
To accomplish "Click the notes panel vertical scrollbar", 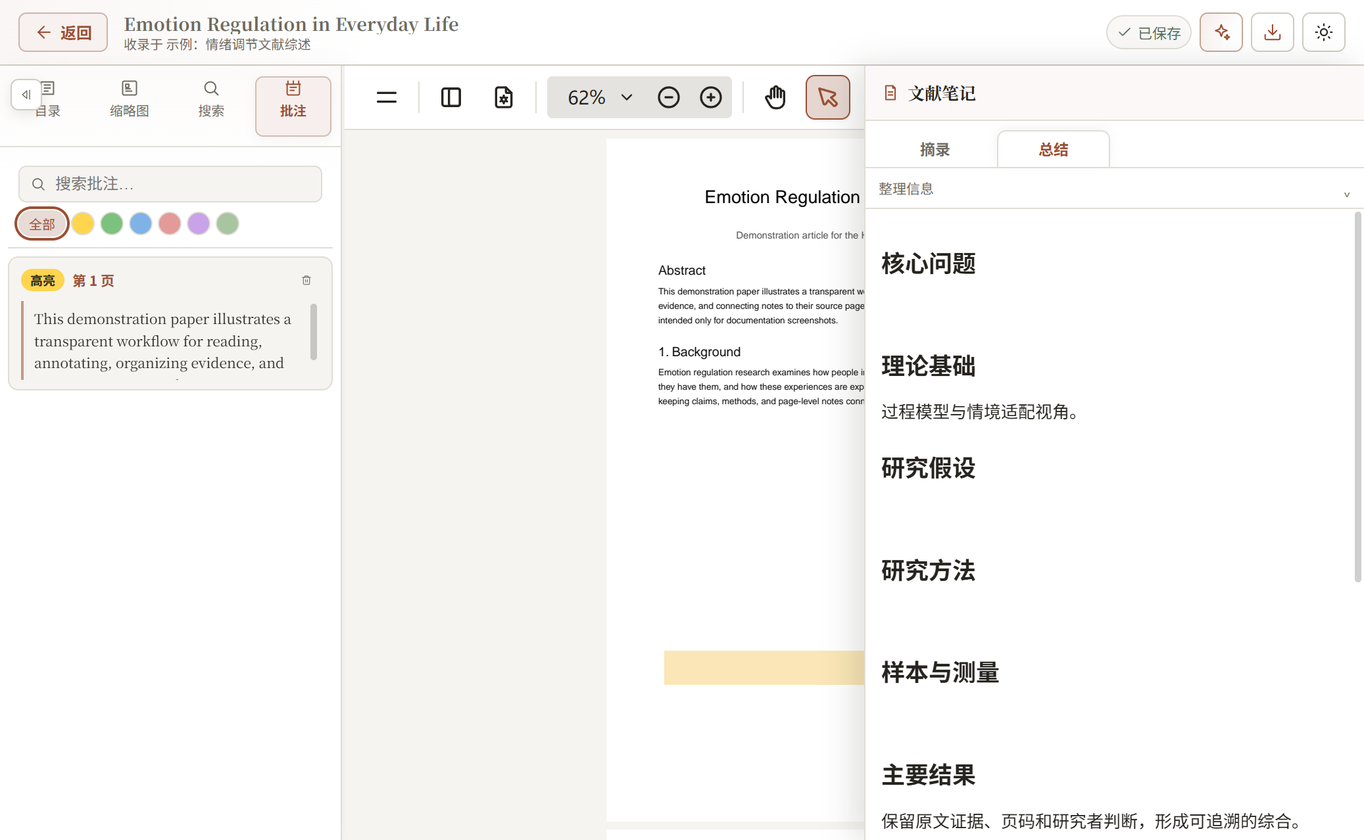I will (x=1357, y=397).
